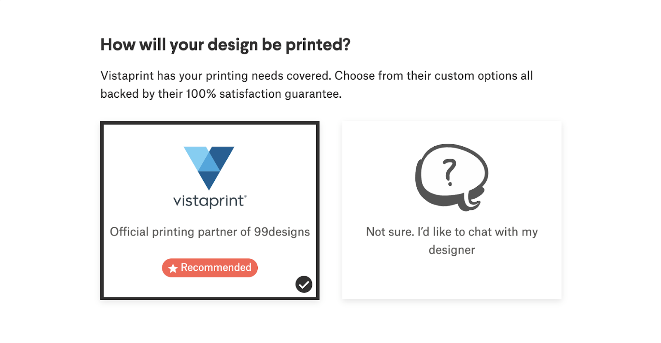Click the question mark inside the bubble
661x343 pixels.
pos(449,172)
